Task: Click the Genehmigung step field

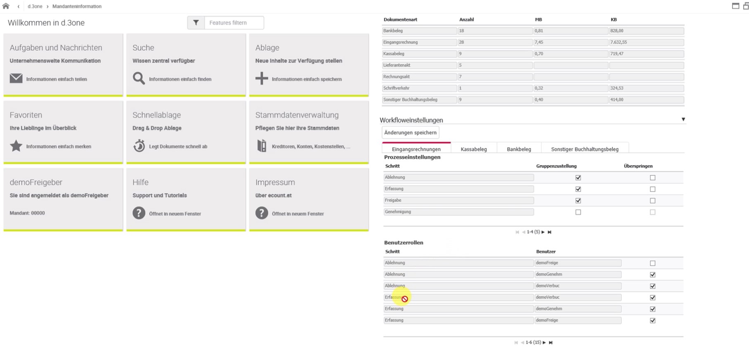Action: [458, 212]
